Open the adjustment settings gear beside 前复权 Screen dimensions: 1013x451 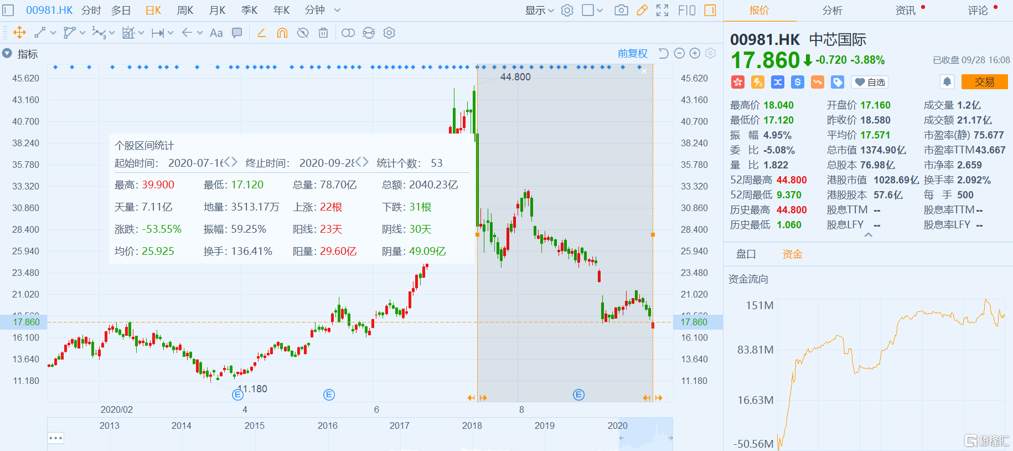coord(710,53)
